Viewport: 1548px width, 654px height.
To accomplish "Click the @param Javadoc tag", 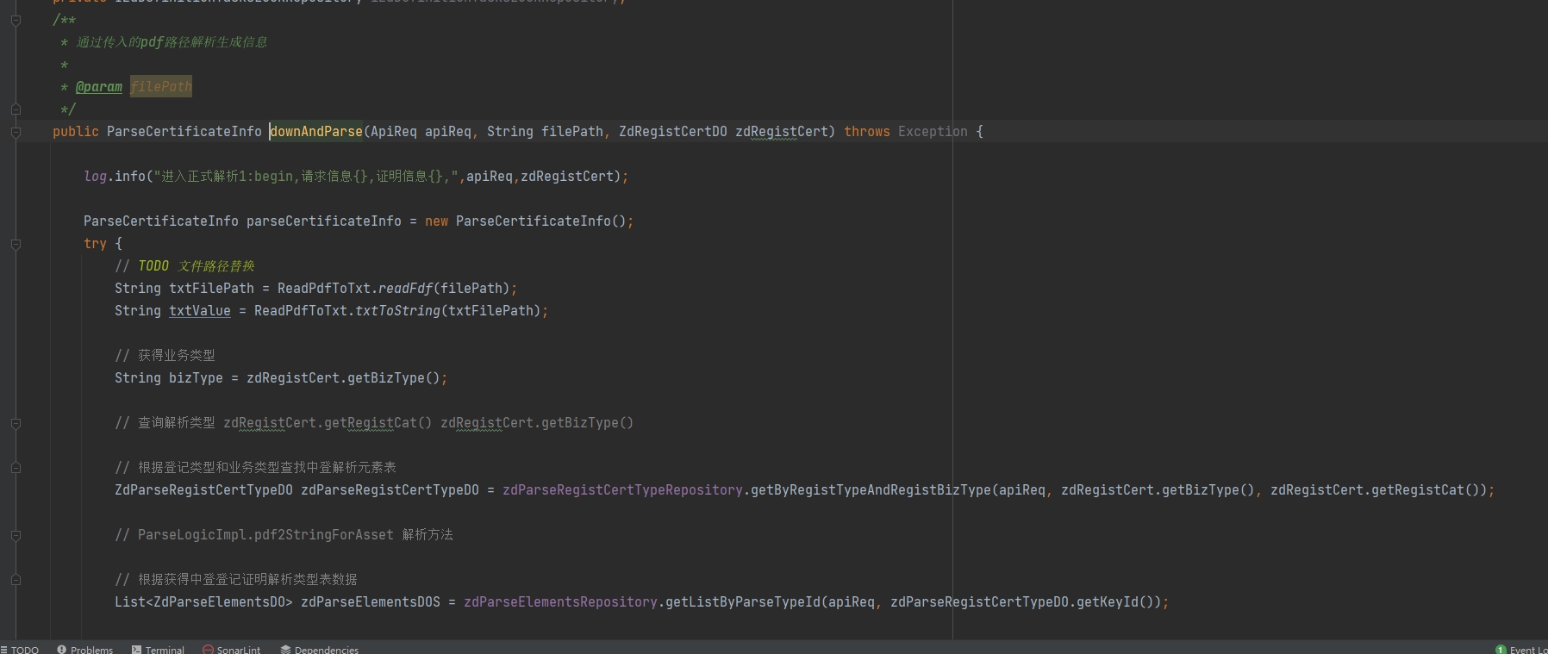I will click(99, 86).
